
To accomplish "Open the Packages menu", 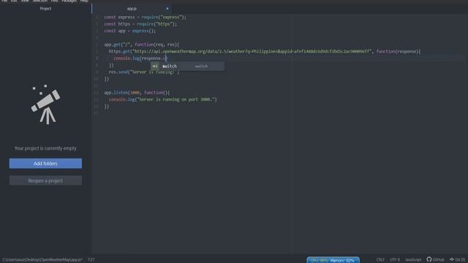I will [69, 1].
